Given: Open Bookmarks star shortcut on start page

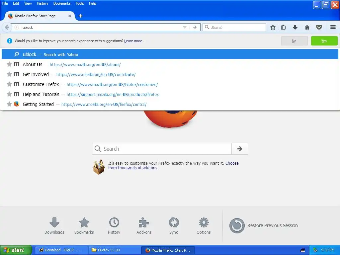Looking at the screenshot, I should (84, 226).
